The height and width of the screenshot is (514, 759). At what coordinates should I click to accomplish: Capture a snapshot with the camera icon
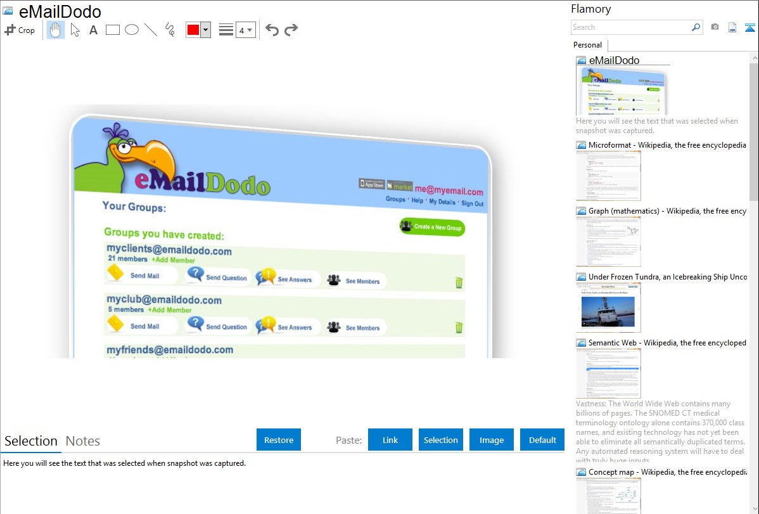point(715,27)
